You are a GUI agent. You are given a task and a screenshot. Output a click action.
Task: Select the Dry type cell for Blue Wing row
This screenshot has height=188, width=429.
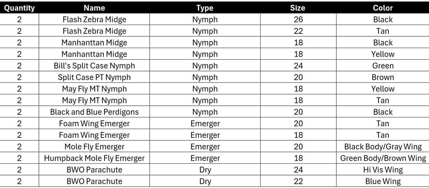click(205, 181)
